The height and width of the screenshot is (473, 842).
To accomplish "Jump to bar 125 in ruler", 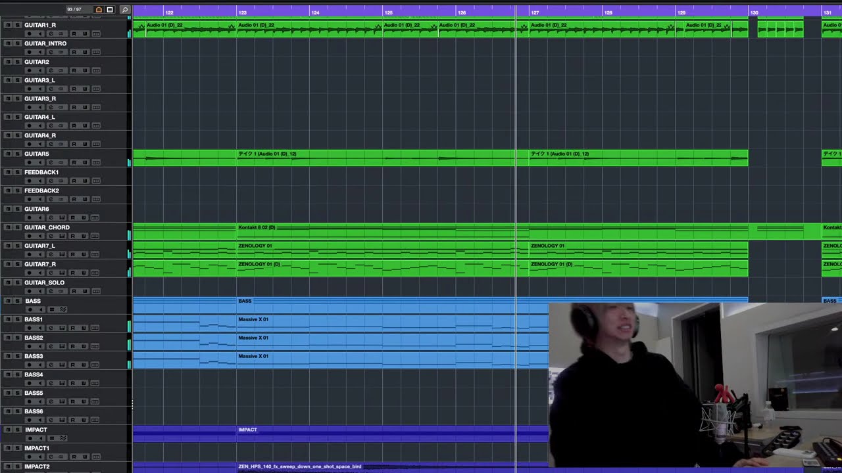I will coord(388,12).
